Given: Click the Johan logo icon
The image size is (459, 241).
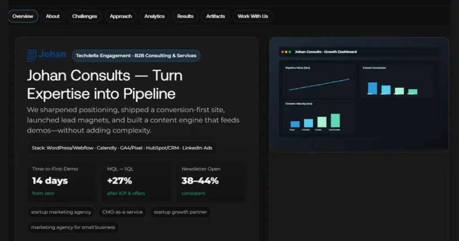Looking at the screenshot, I should coord(32,55).
